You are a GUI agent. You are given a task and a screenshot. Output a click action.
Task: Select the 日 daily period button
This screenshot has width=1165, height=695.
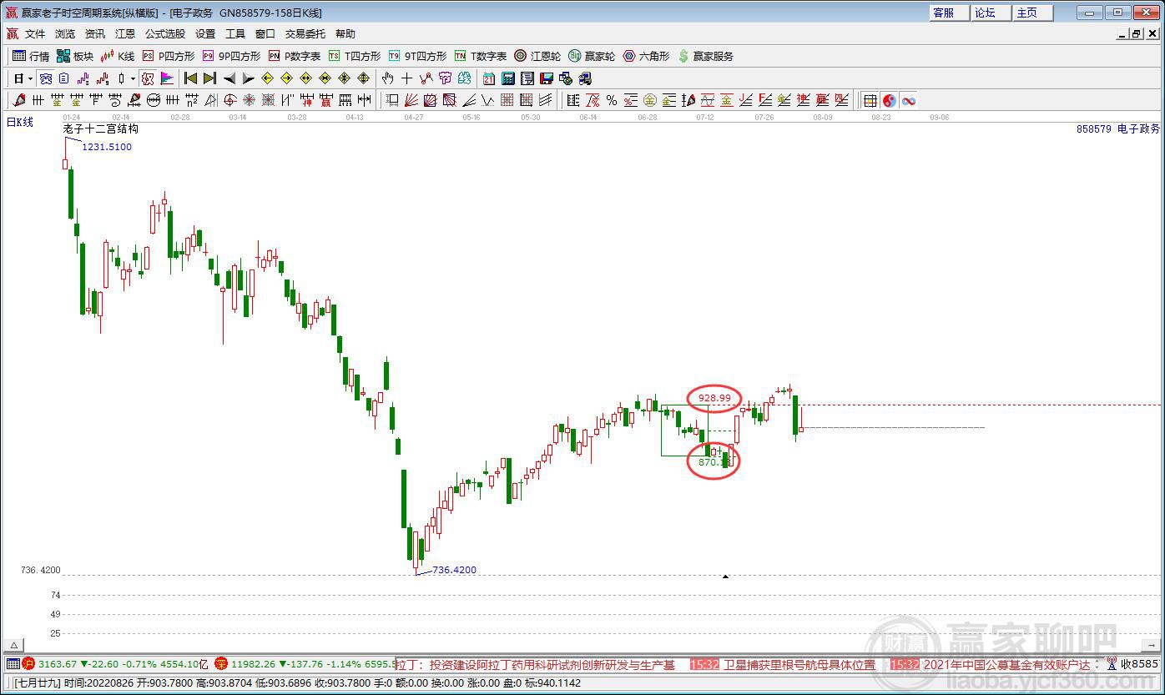click(x=18, y=78)
